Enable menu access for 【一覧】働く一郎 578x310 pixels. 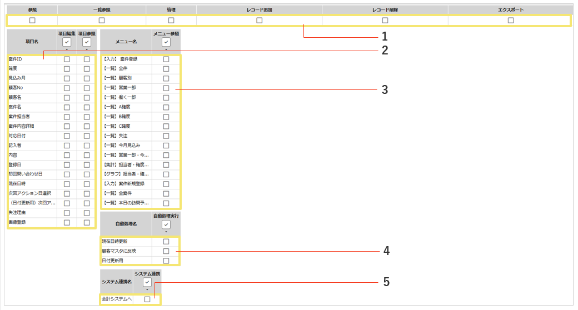pyautogui.click(x=166, y=97)
